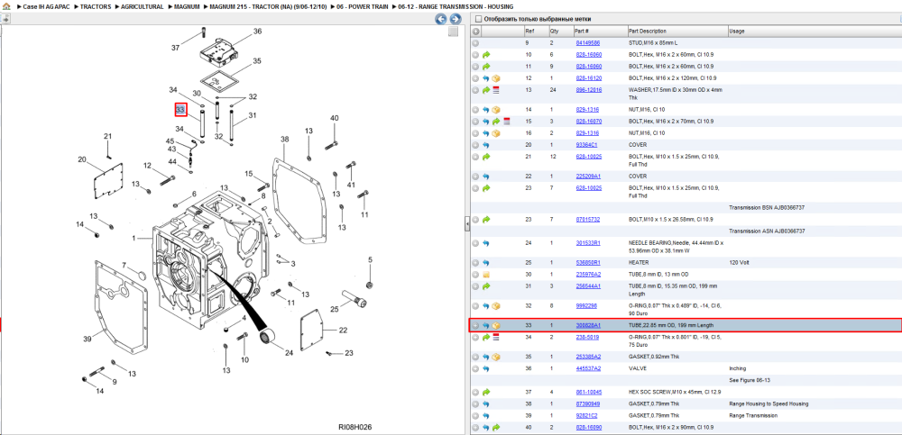Image resolution: width=902 pixels, height=435 pixels.
Task: Click the blue arrow icon in Ref 20 COVER row
Action: tap(486, 145)
